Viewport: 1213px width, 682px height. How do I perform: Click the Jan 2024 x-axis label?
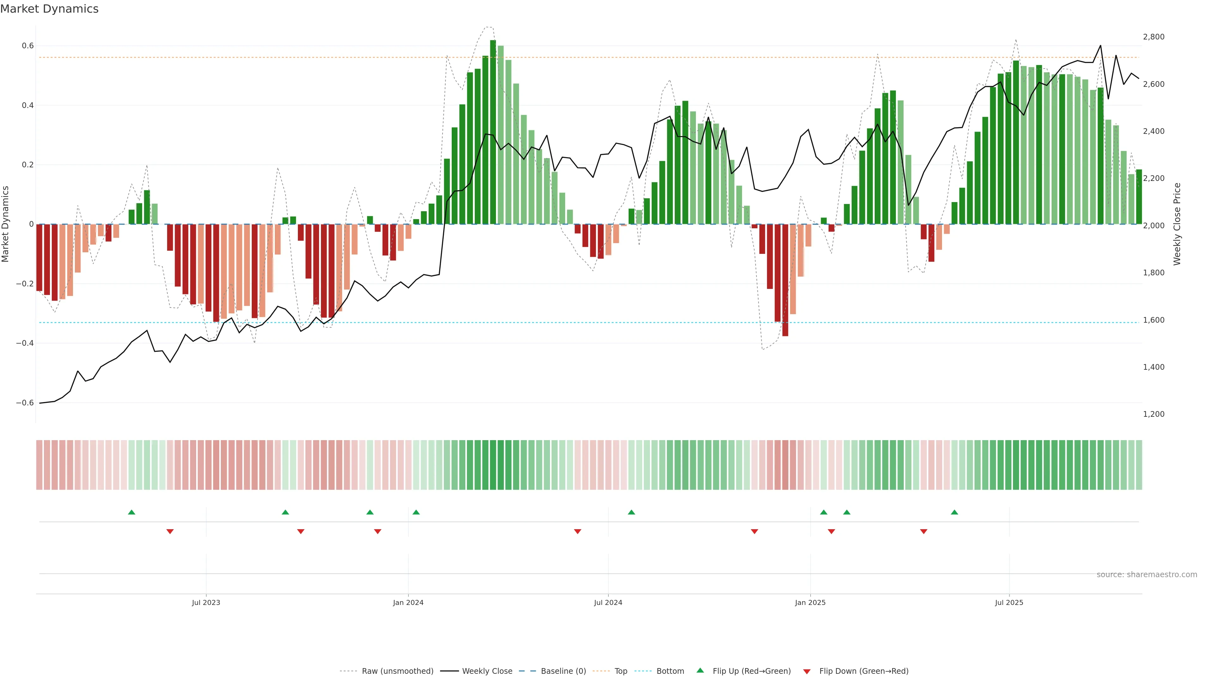[408, 602]
